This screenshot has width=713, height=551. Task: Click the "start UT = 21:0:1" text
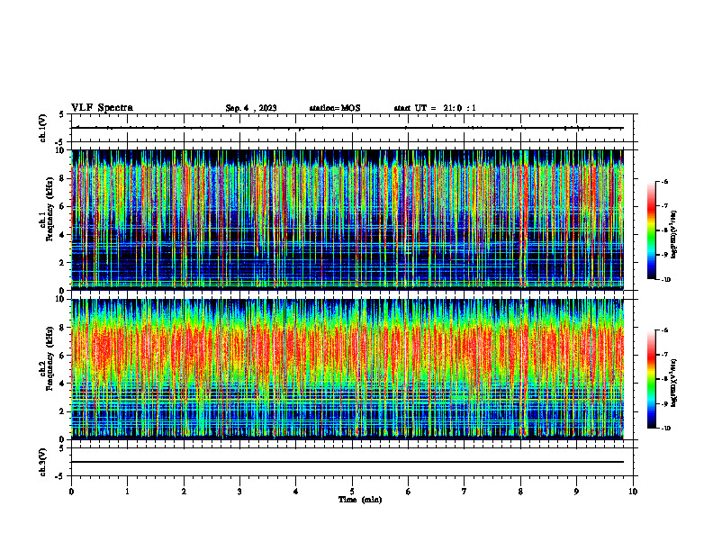click(x=435, y=108)
